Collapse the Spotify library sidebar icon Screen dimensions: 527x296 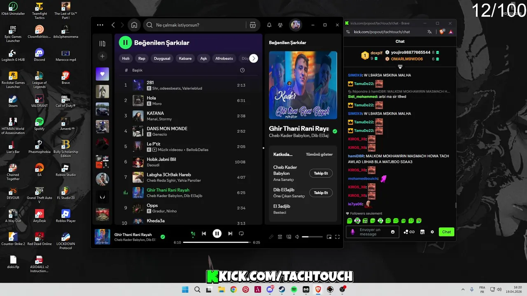(103, 44)
